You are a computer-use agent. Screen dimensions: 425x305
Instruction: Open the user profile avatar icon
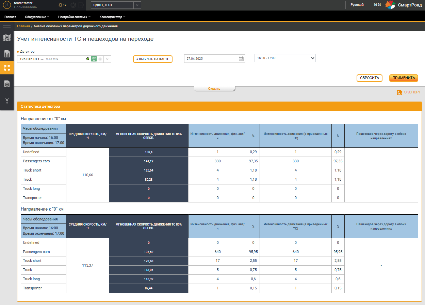coord(7,5)
